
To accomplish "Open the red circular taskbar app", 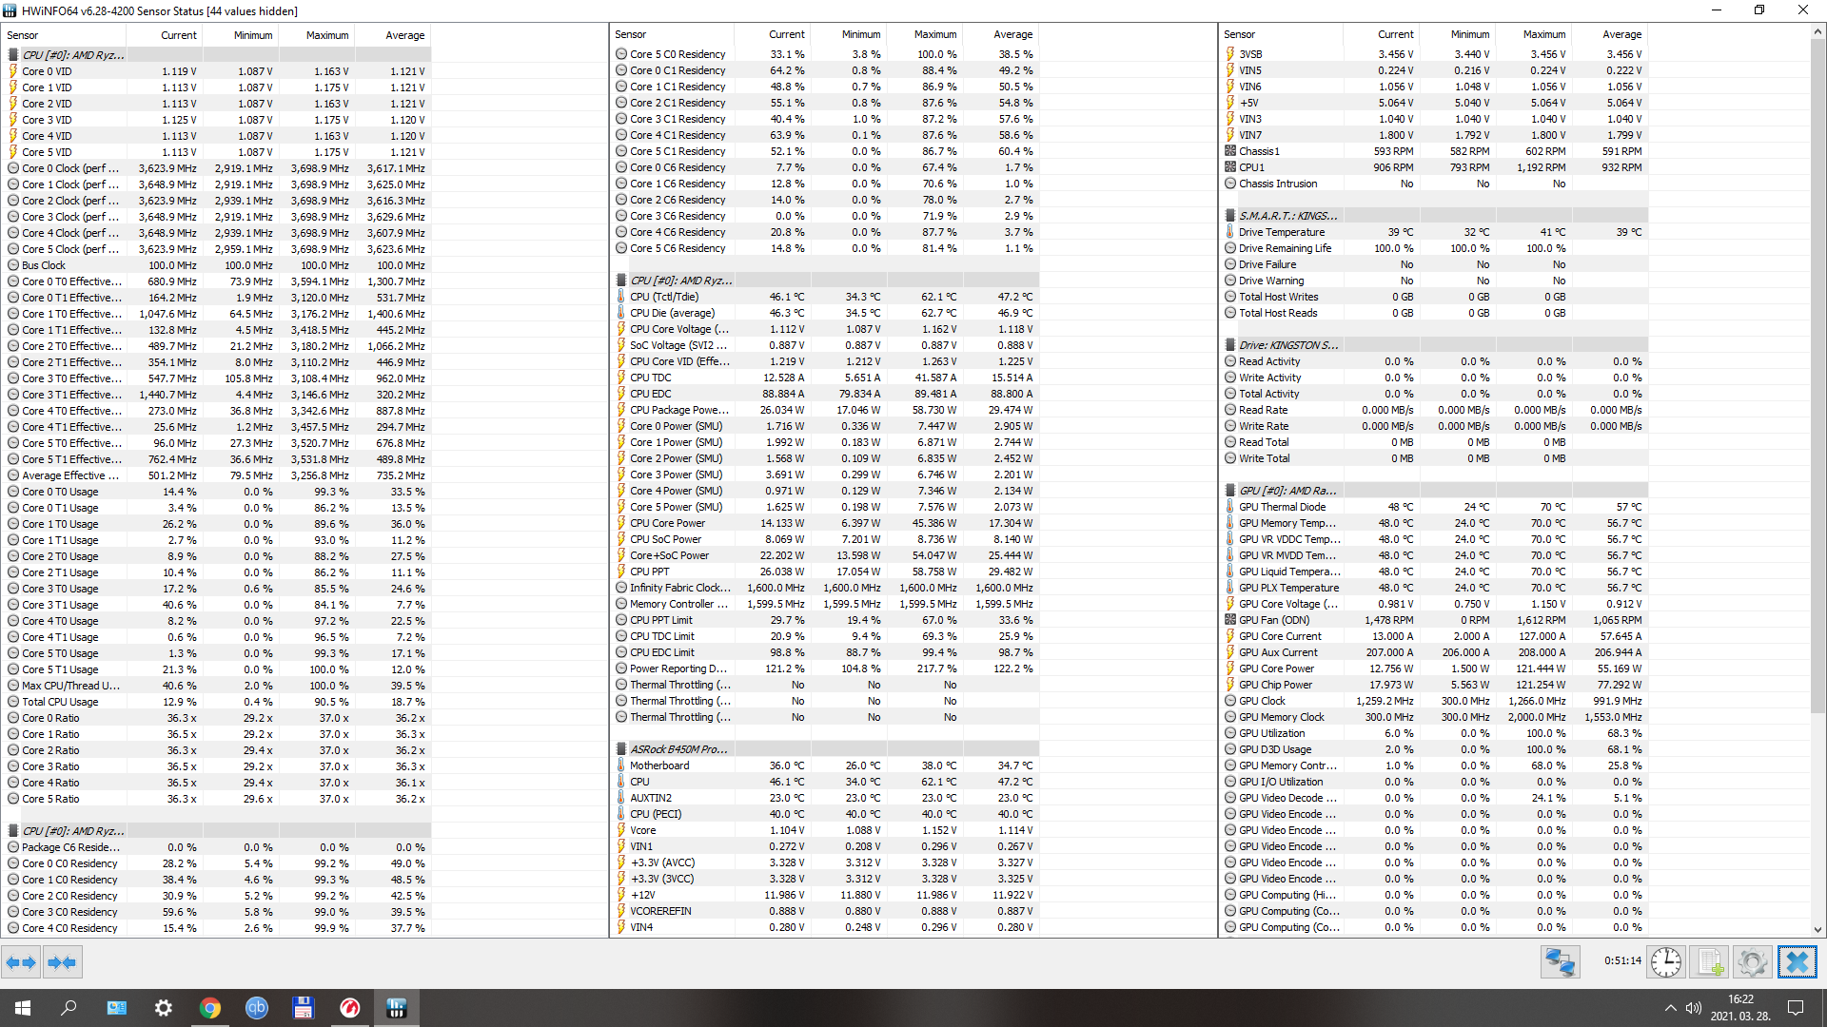I will [350, 1008].
